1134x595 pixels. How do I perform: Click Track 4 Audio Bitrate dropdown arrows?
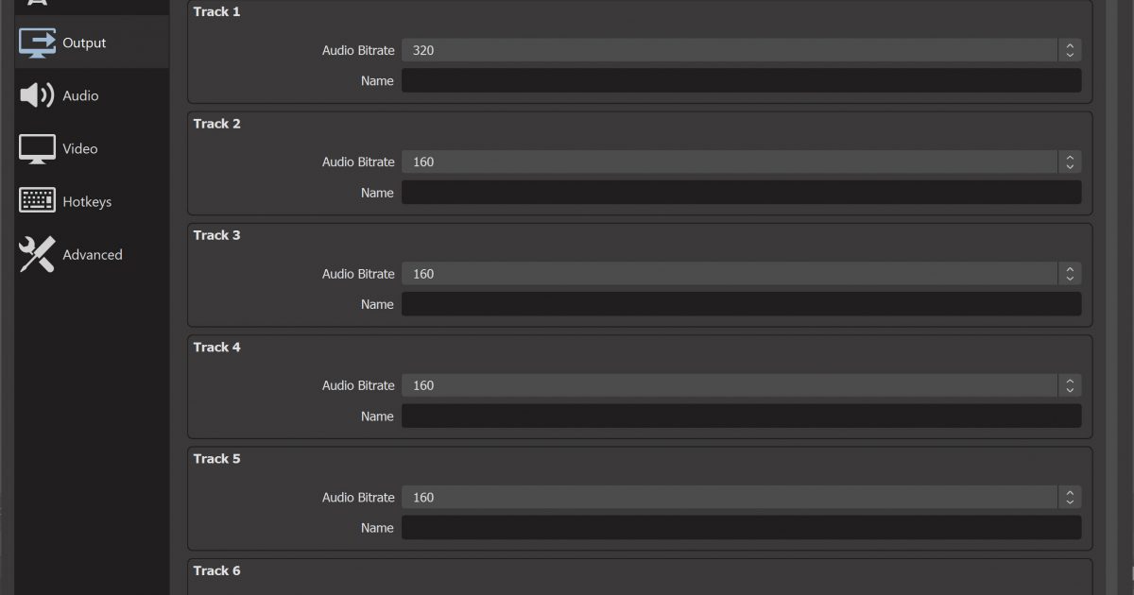1069,385
